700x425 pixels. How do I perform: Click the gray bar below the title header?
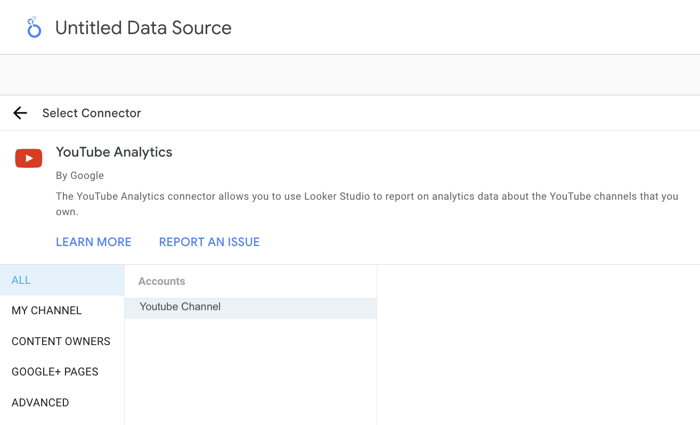(x=350, y=75)
